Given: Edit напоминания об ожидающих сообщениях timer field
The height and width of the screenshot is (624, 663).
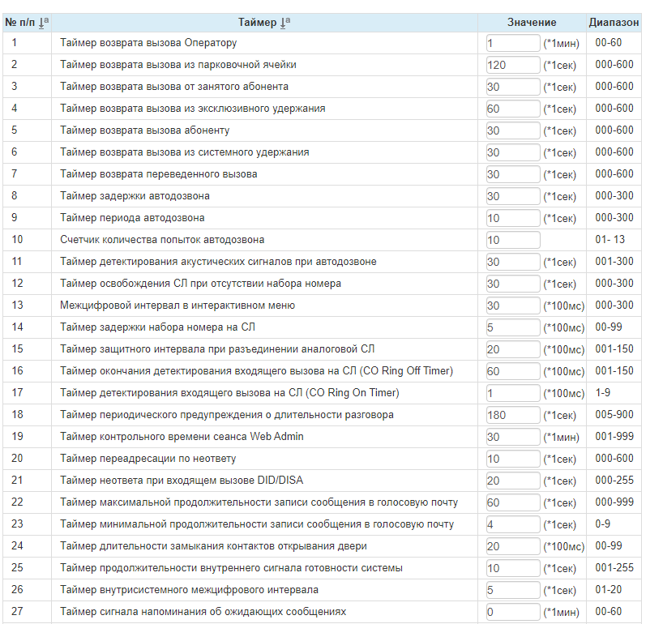Looking at the screenshot, I should click(513, 612).
